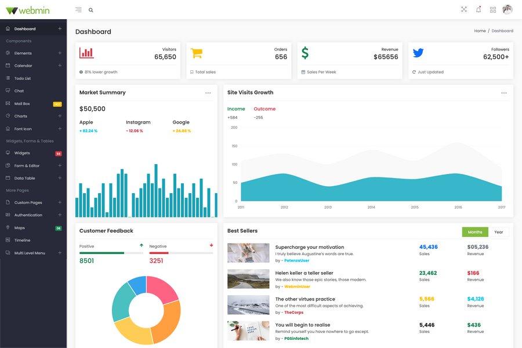Image resolution: width=522 pixels, height=348 pixels.
Task: Toggle the Outcome series on Site Visits Growth
Action: pyautogui.click(x=267, y=107)
